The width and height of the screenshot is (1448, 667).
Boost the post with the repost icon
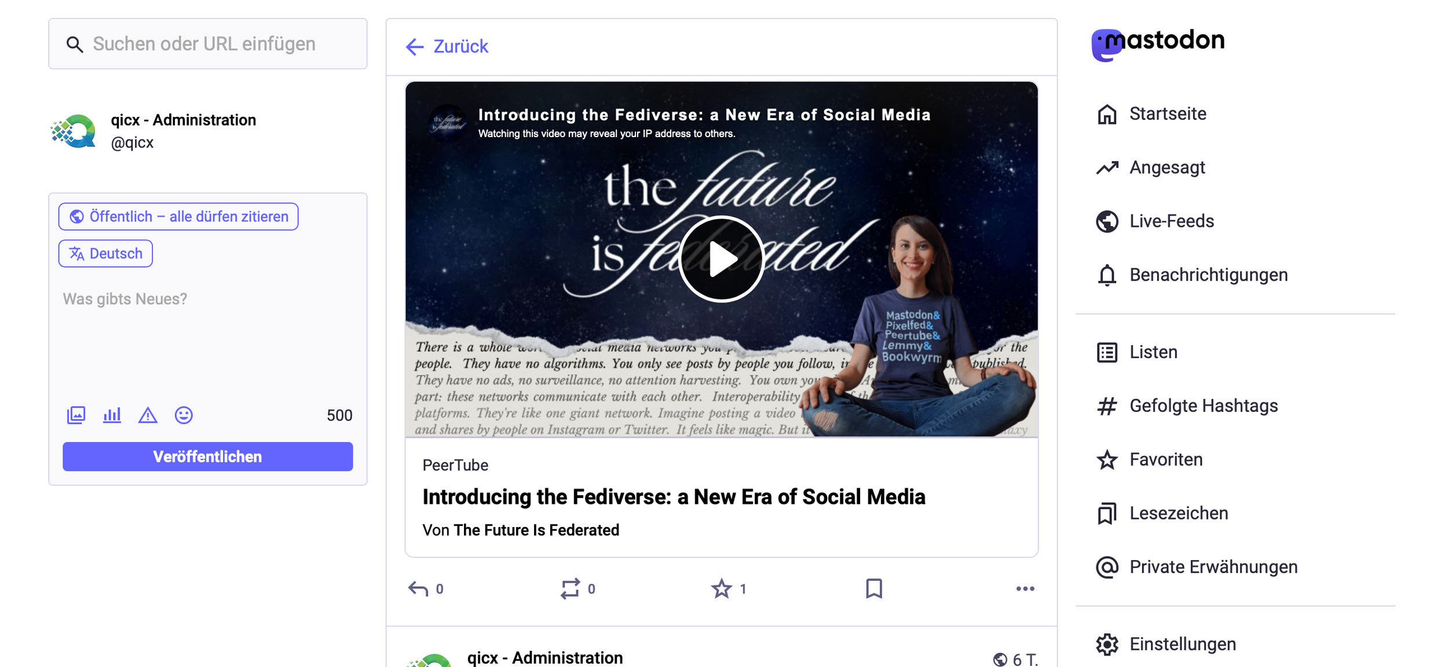coord(570,588)
